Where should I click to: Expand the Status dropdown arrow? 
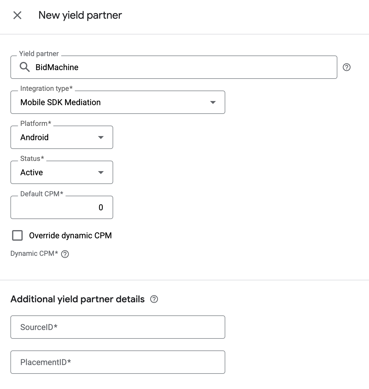[101, 172]
